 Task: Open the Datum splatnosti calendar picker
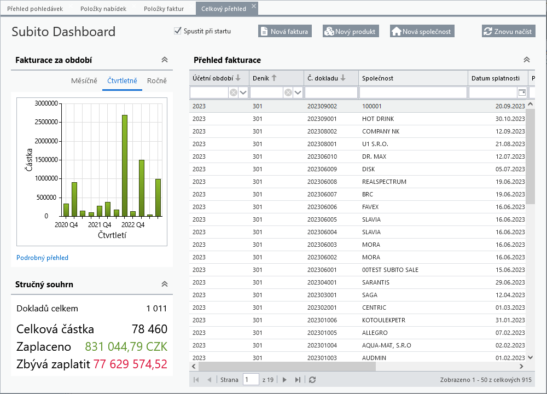click(522, 92)
